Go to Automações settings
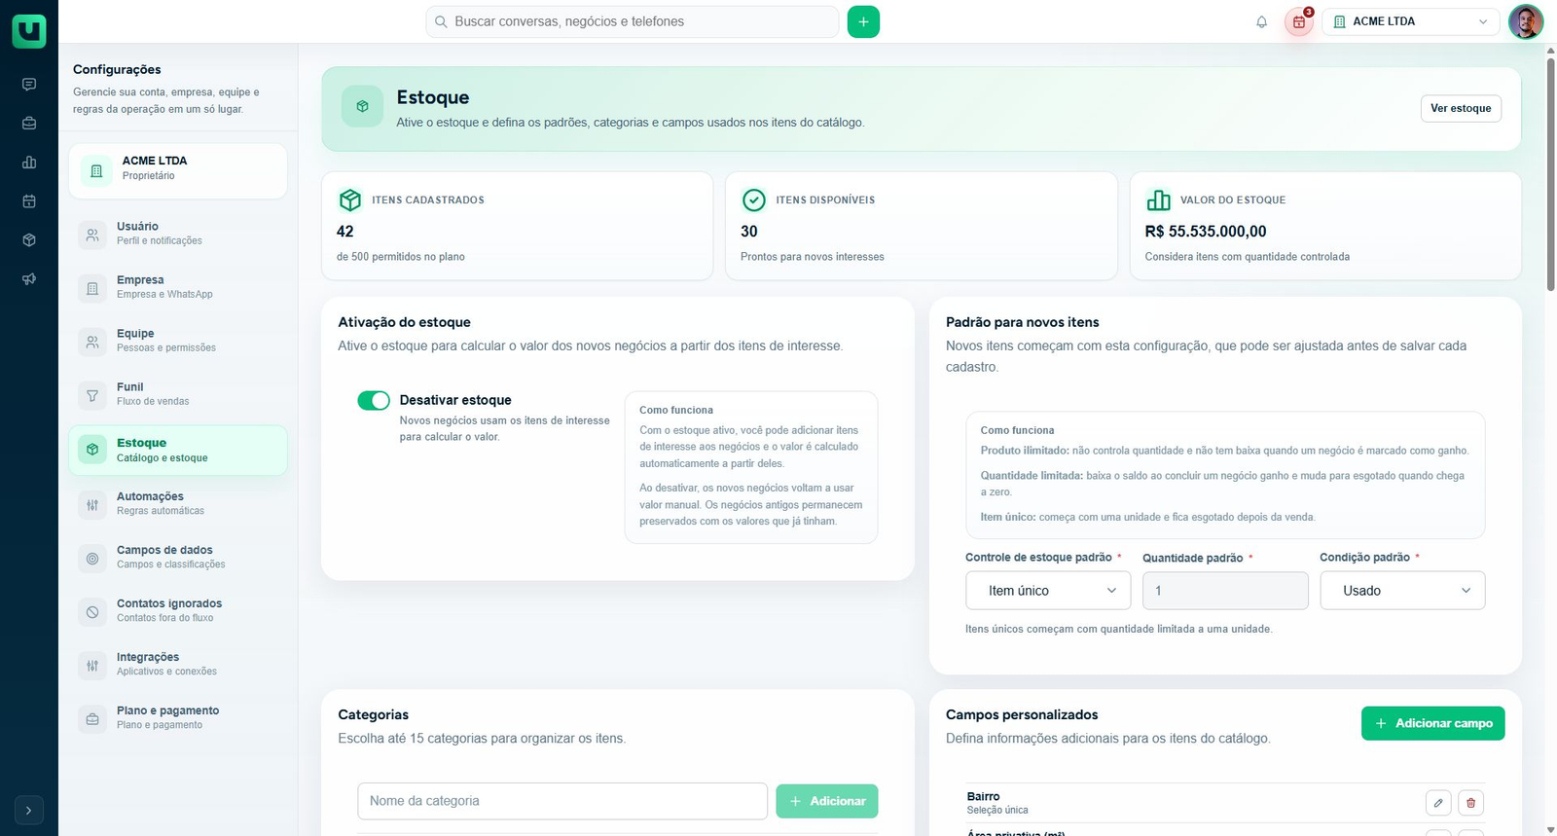 178,503
